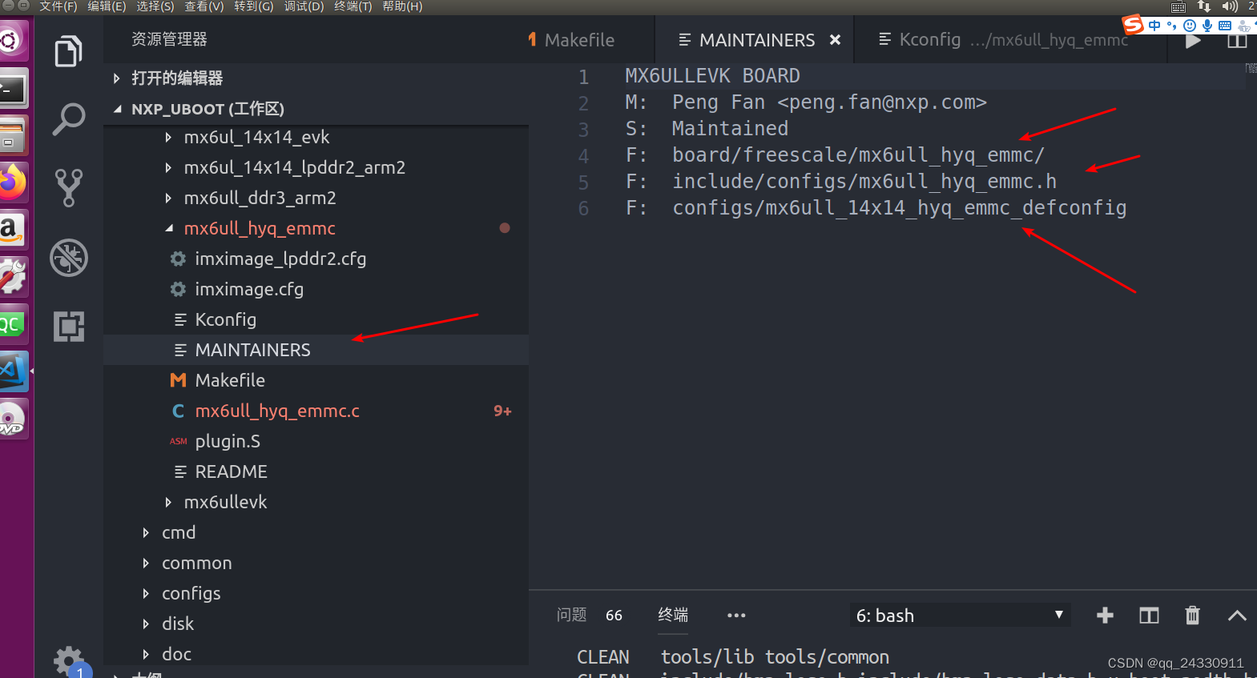Open the terminal app in the dock

pos(14,88)
